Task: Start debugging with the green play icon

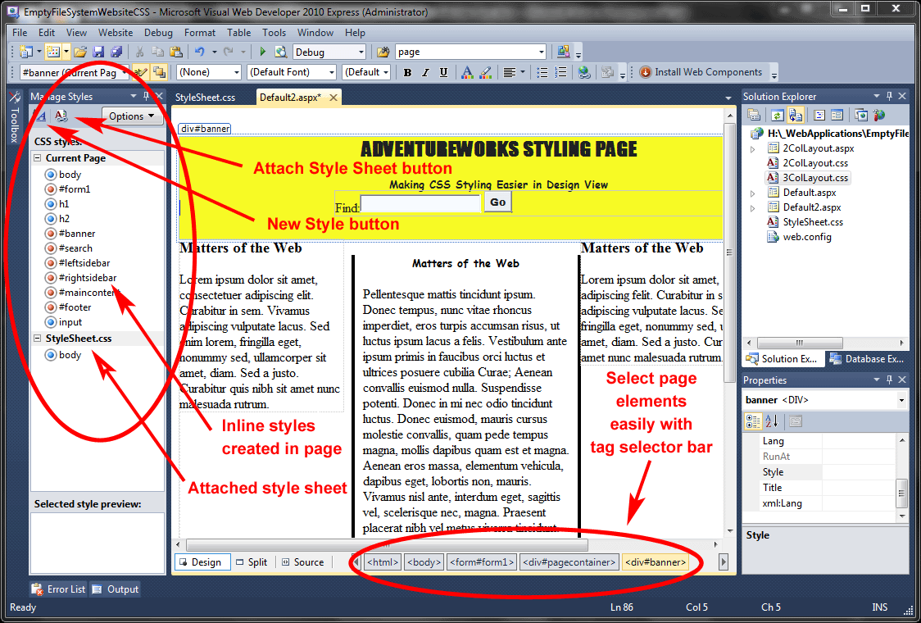Action: (x=262, y=52)
